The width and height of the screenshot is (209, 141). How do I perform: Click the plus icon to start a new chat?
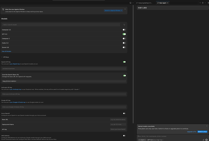pos(200,3)
